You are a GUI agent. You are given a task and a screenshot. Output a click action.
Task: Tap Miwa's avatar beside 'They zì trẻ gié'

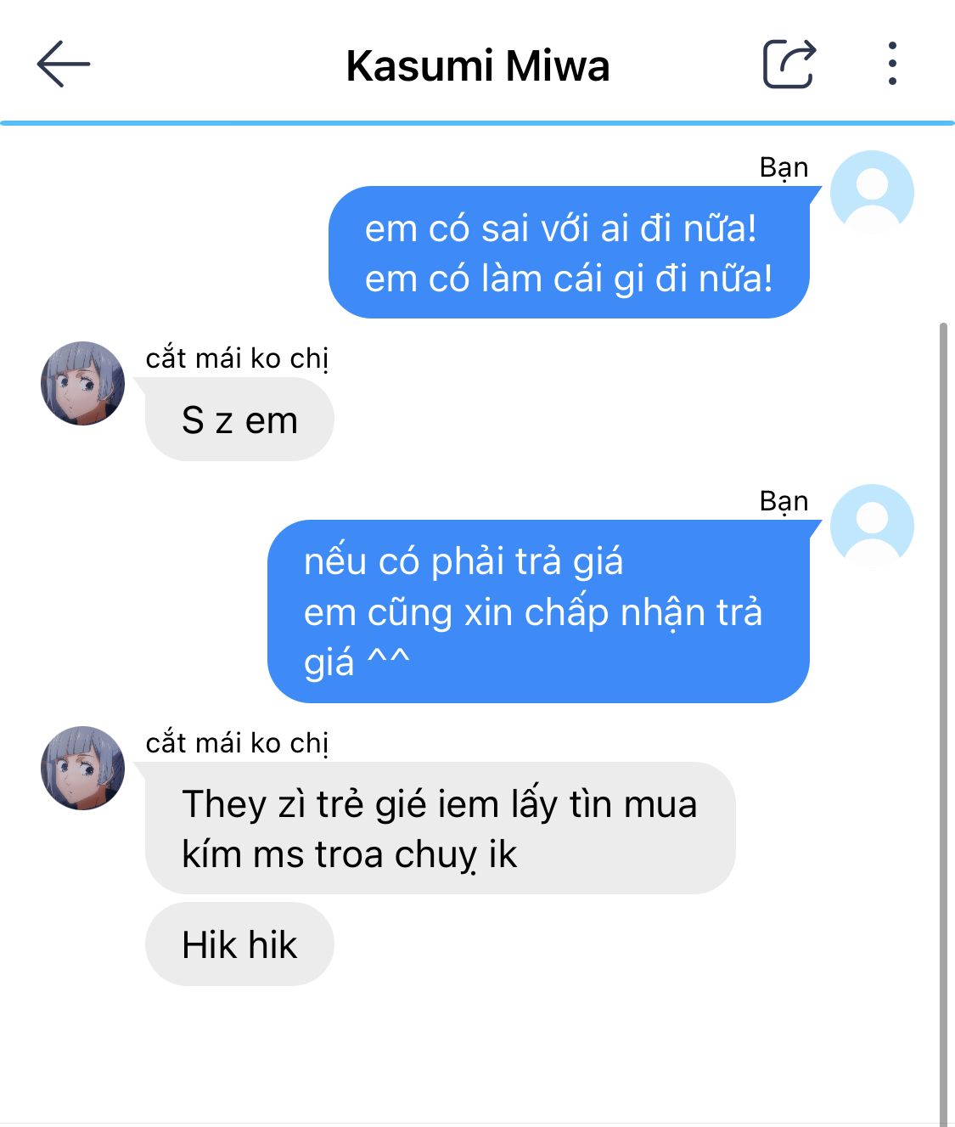coord(82,768)
